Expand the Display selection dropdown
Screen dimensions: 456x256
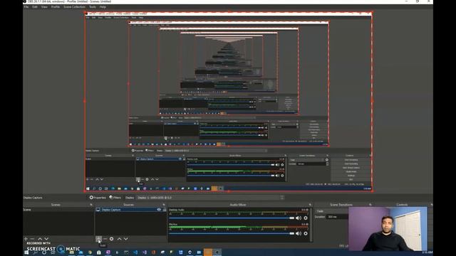tap(210, 198)
